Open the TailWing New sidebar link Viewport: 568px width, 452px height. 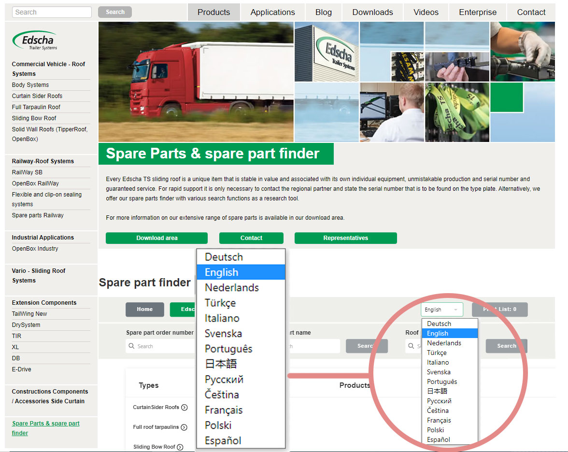pyautogui.click(x=29, y=314)
